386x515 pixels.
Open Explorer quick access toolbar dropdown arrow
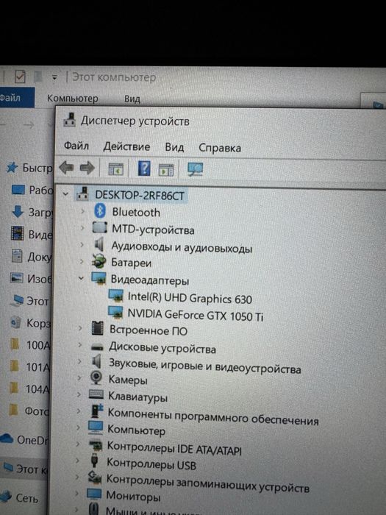[x=54, y=78]
